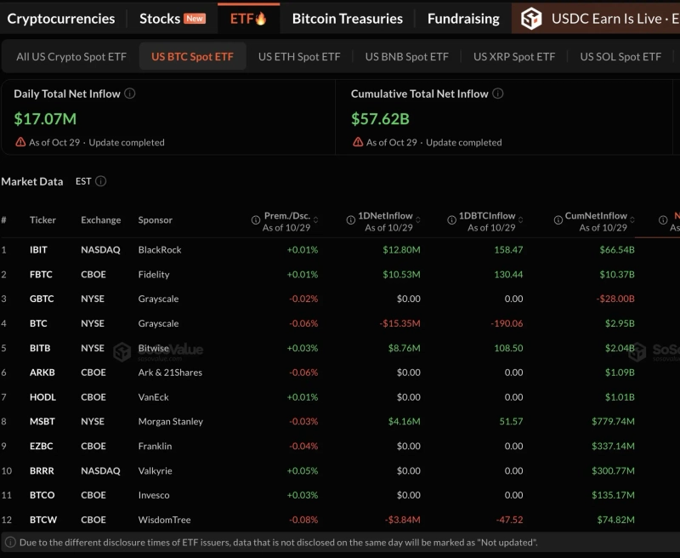
Task: Click the -$28.00B cumulative inflow value
Action: point(615,299)
